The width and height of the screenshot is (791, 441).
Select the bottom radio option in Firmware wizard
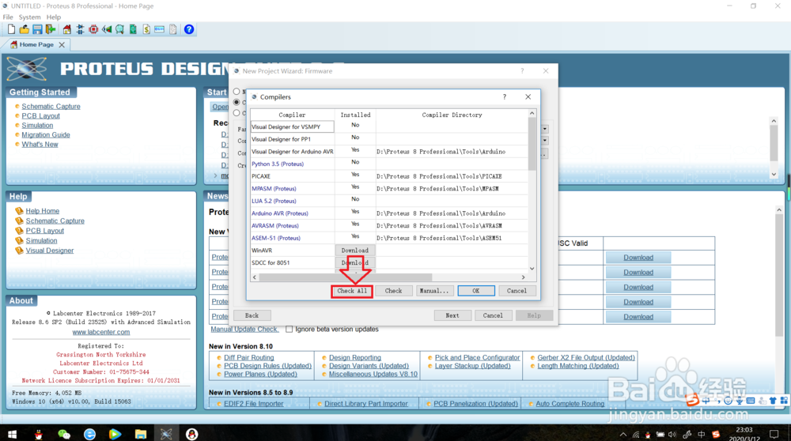coord(237,113)
